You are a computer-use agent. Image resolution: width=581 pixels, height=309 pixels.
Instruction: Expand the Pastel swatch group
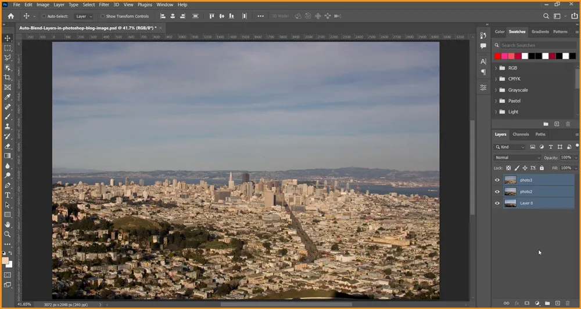tap(496, 101)
